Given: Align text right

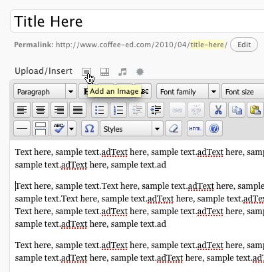Looking at the screenshot, I should coord(59,110).
